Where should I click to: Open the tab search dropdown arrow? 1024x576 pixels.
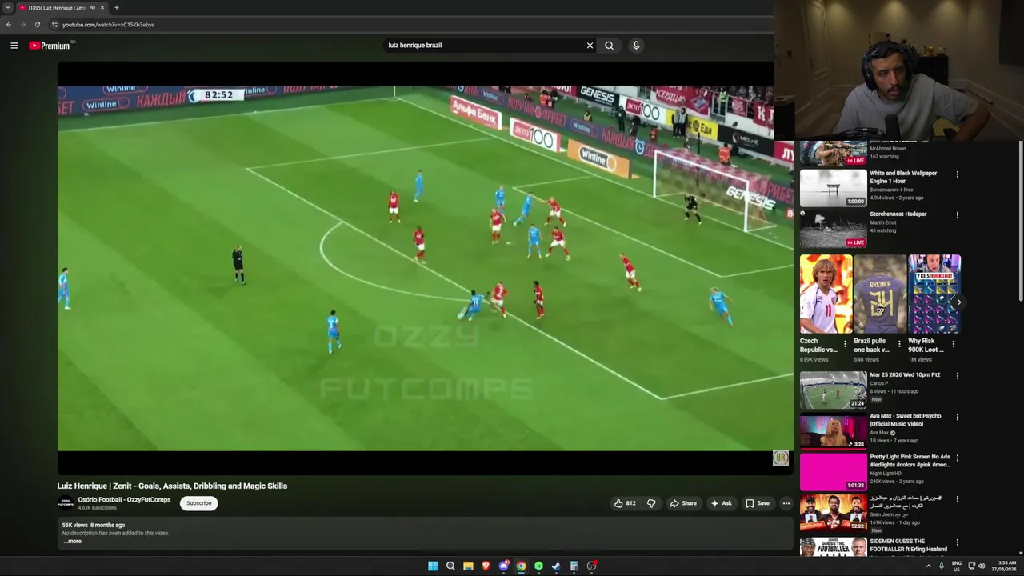tap(7, 7)
